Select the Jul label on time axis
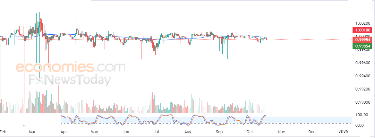This screenshot has height=138, width=375. pyautogui.click(x=156, y=132)
